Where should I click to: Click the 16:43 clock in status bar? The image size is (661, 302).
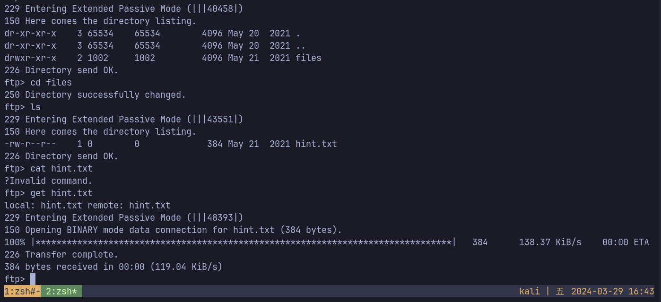(641, 292)
